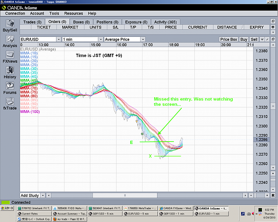Click the vertical price scrollbar thumb
Image resolution: width=278 pixels, height=222 pixels.
point(273,106)
